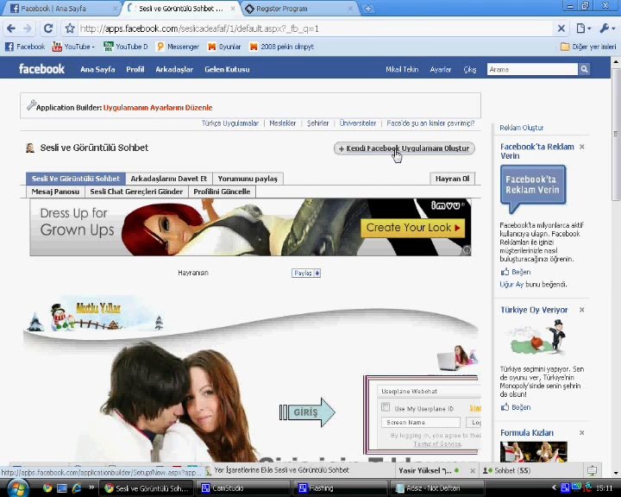The width and height of the screenshot is (621, 497).
Task: Open the Türkçe Uygulamalar link
Action: (x=230, y=123)
